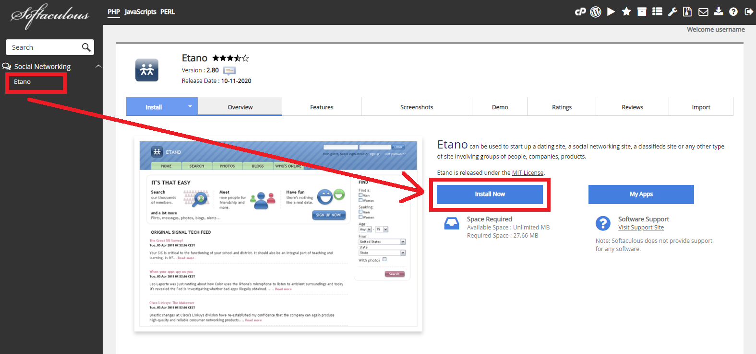
Task: Open the Visit Support Site link
Action: pos(641,228)
